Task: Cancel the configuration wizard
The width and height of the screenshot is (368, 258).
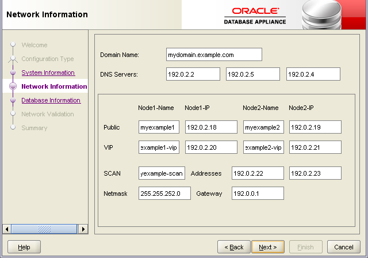Action: [344, 247]
